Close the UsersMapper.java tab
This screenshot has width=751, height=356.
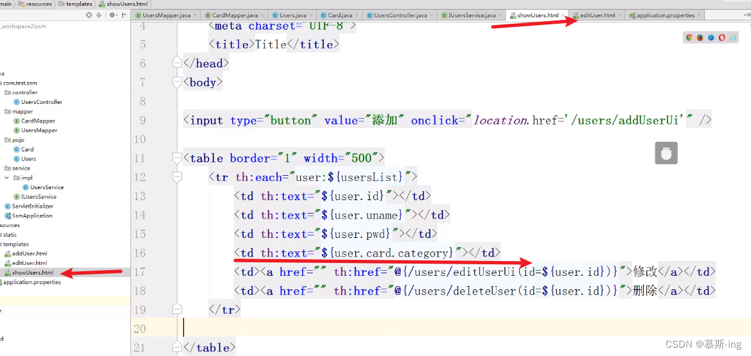coord(195,16)
